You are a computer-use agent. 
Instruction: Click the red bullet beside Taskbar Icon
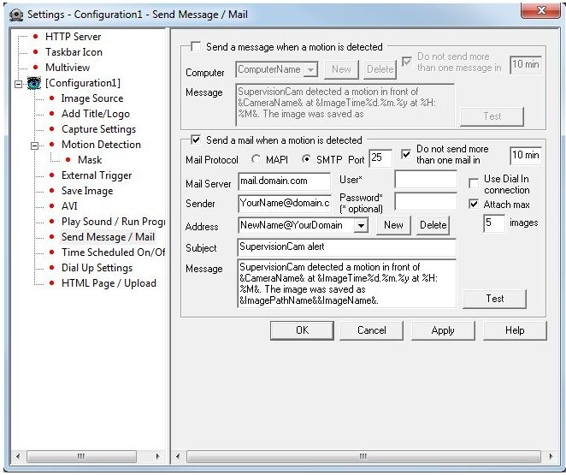click(35, 52)
